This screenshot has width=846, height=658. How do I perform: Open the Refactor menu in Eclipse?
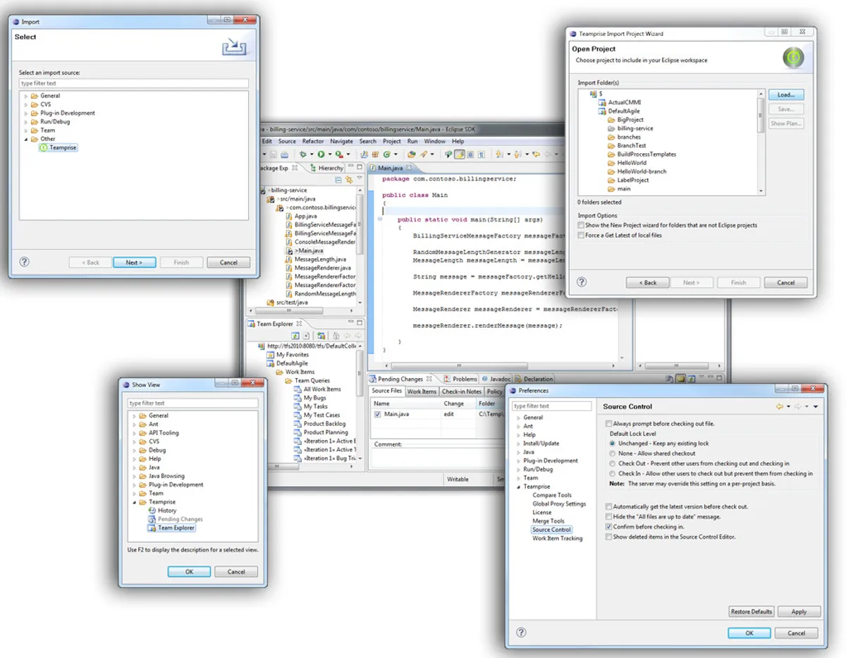coord(313,141)
